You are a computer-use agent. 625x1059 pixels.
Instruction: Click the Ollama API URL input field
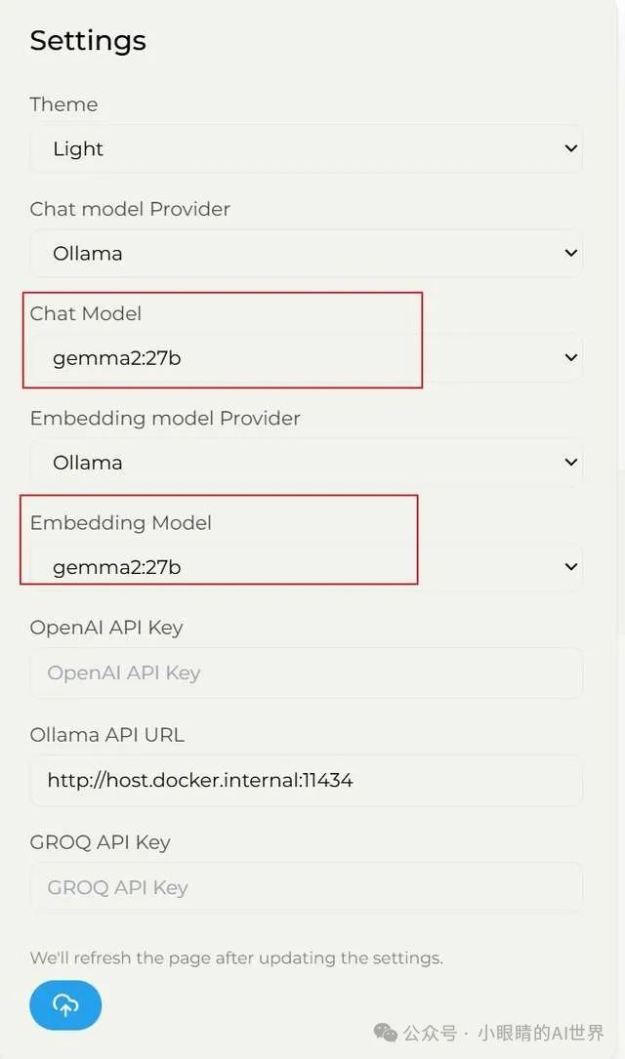[x=307, y=780]
